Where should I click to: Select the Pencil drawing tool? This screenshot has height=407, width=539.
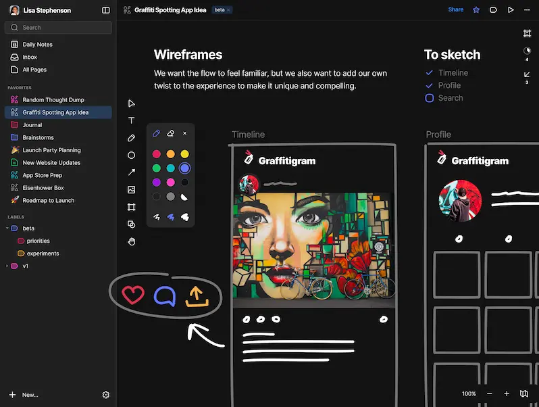coord(131,138)
